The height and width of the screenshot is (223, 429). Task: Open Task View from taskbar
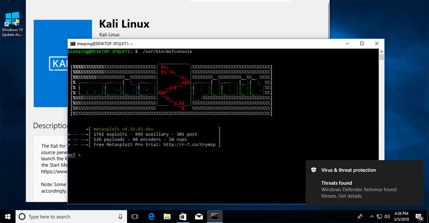(135, 217)
